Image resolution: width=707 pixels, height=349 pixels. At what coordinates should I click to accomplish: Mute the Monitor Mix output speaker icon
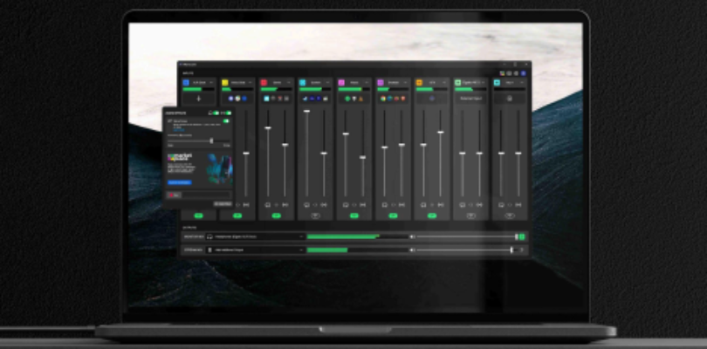tap(411, 236)
